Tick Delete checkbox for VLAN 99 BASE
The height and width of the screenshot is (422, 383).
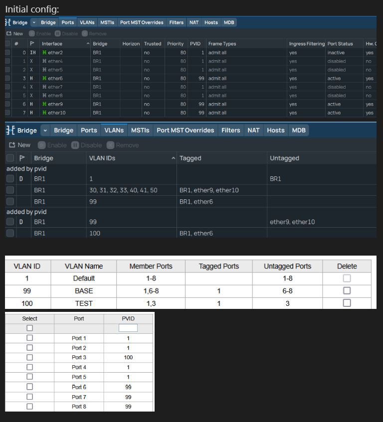(x=347, y=290)
